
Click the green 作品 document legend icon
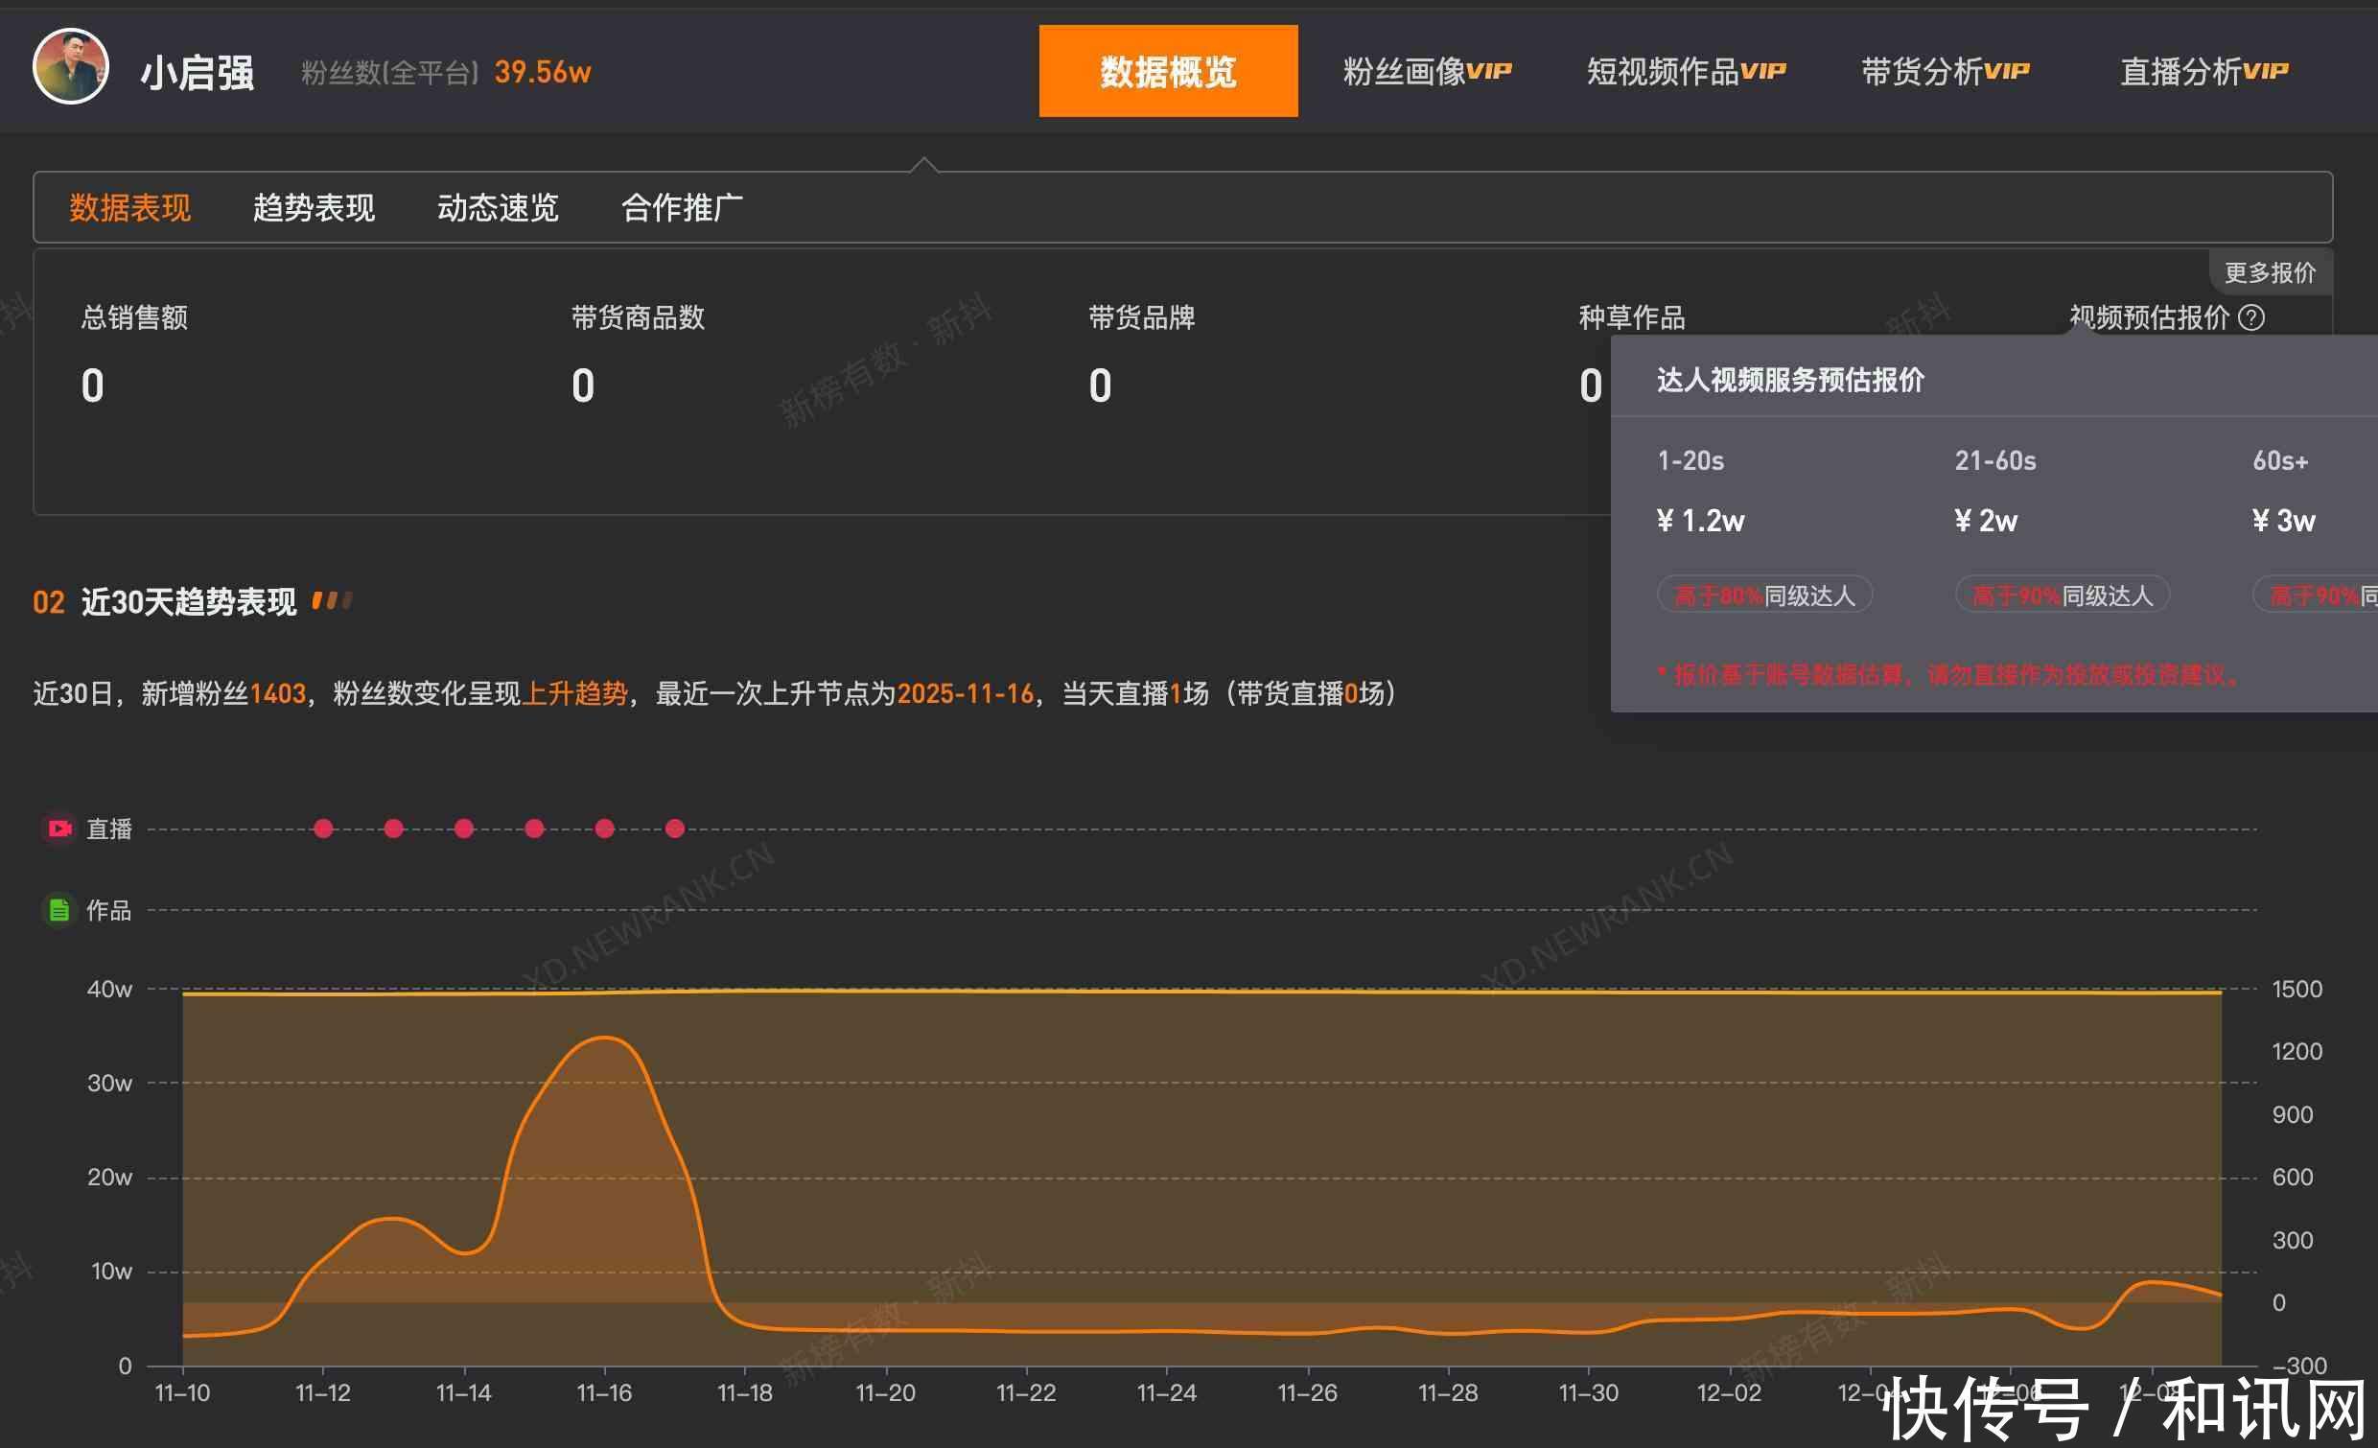[x=58, y=909]
